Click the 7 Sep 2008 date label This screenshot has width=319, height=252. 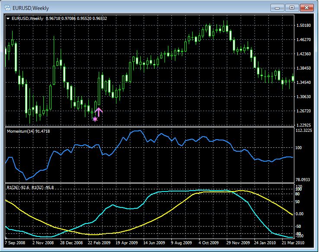click(15, 243)
